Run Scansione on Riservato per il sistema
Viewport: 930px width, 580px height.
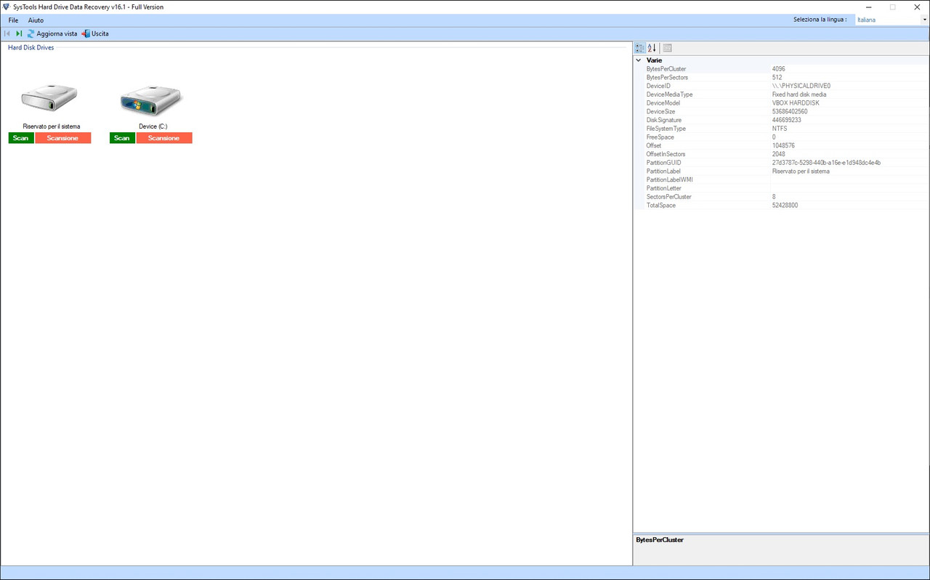click(x=62, y=138)
